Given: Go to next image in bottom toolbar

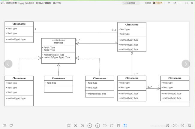Looking at the screenshot, I should click(x=97, y=126).
